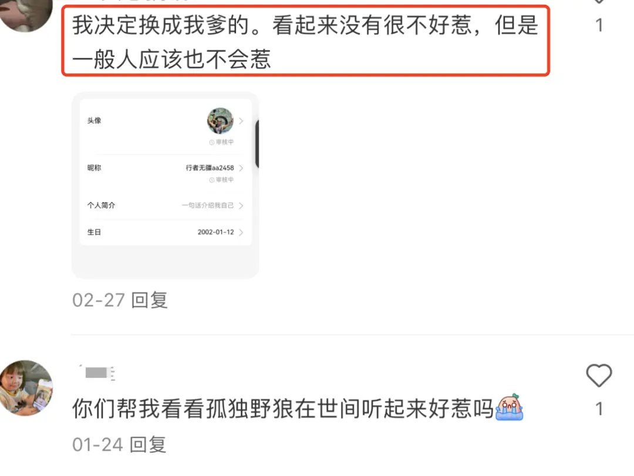
Task: Tap the like count under the heart
Action: point(599,409)
